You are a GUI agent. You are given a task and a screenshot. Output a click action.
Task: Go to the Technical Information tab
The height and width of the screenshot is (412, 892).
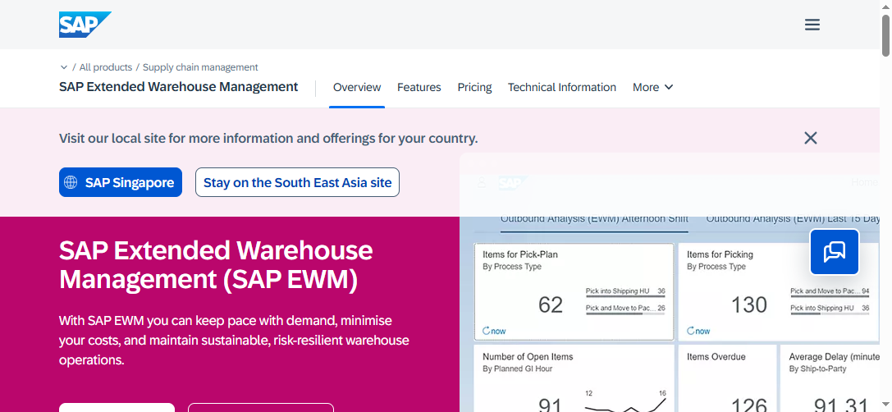point(561,87)
